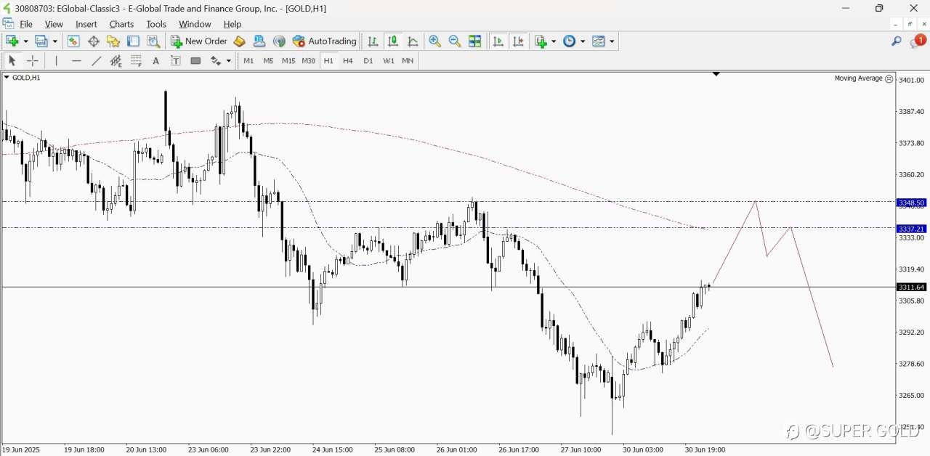Screen dimensions: 930x456
Task: Open the Charts menu
Action: coord(121,24)
